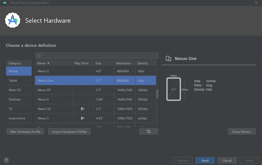The image size is (262, 165).
Task: Click the Next button
Action: (x=205, y=160)
